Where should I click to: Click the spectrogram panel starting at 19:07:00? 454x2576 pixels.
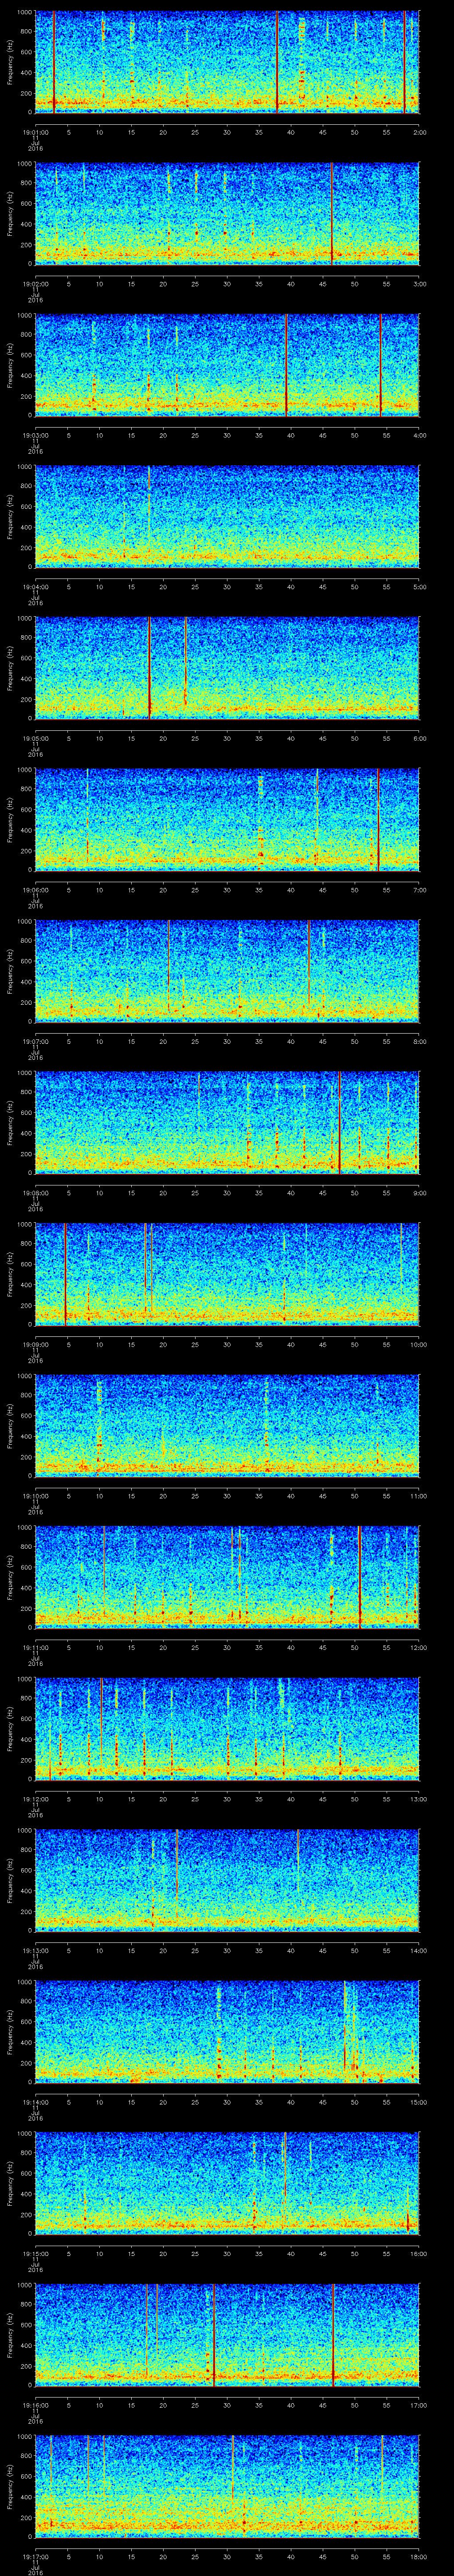pos(227,971)
